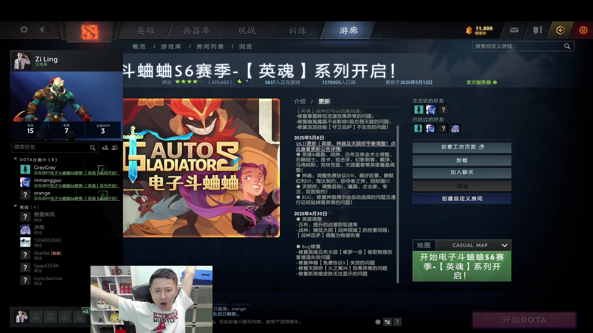593x333 pixels.
Task: Go to the 游戏库 sub-tab
Action: (x=171, y=47)
